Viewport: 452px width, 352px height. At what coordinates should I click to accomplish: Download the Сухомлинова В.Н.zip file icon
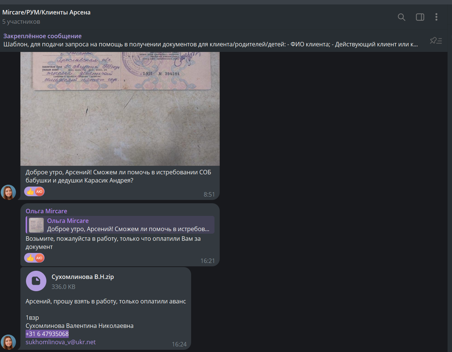coord(36,281)
